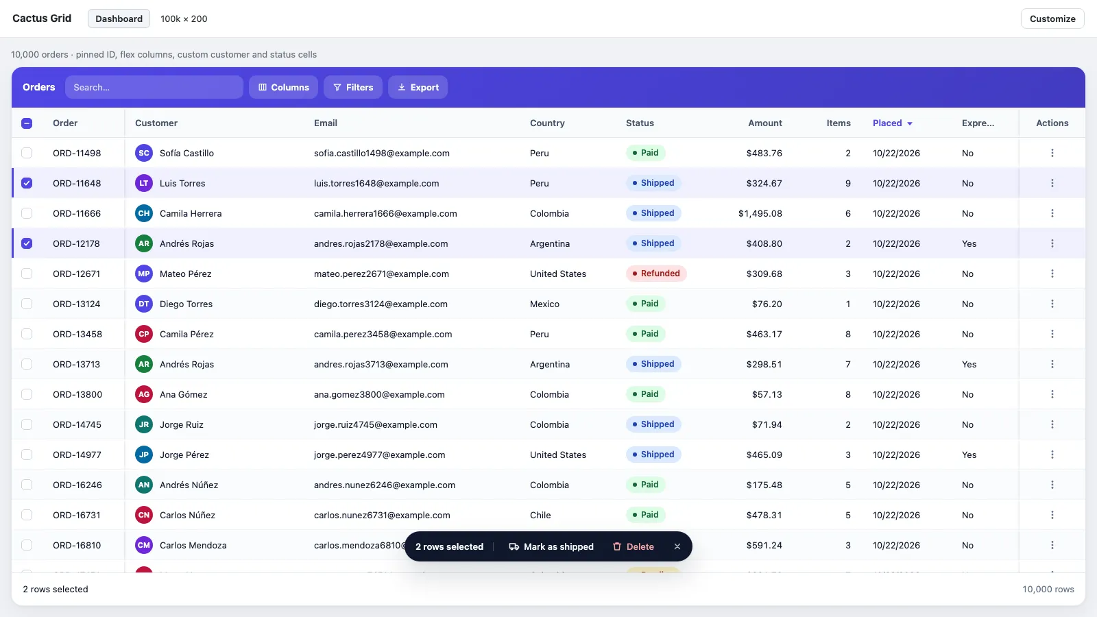Click the Shipped badge for ORD-14977
This screenshot has height=617, width=1097.
[x=653, y=455]
